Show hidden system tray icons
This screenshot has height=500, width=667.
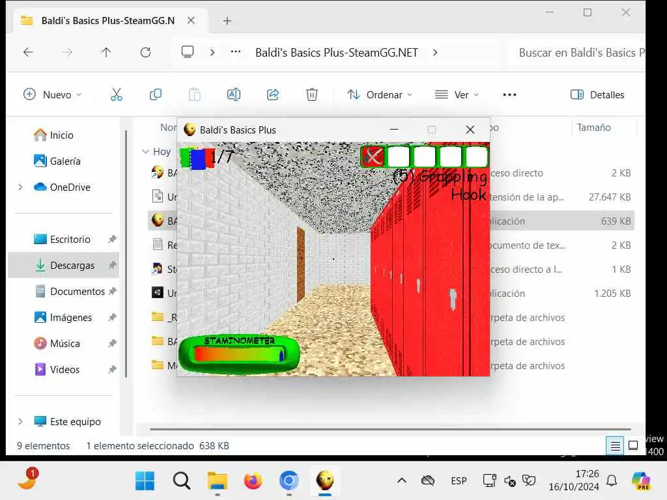[401, 481]
